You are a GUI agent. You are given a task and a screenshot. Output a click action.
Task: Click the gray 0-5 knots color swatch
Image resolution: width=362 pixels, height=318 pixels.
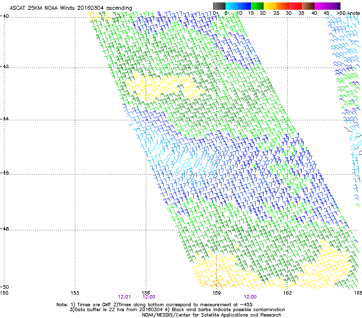(x=219, y=6)
